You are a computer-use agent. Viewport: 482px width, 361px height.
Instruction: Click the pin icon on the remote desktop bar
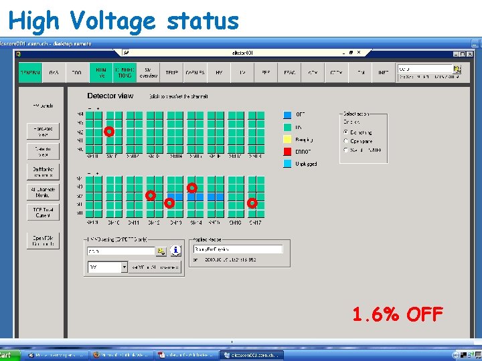pos(126,53)
